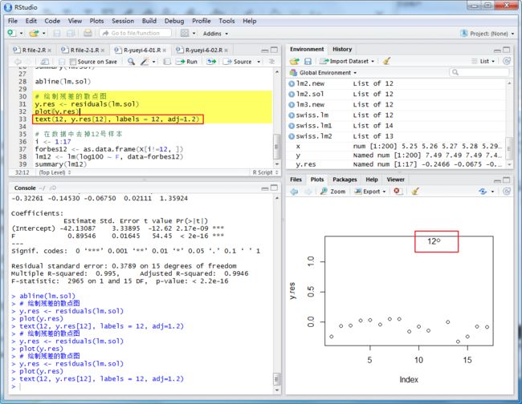Click the Zoom plot button
The height and width of the screenshot is (404, 522).
[x=333, y=192]
